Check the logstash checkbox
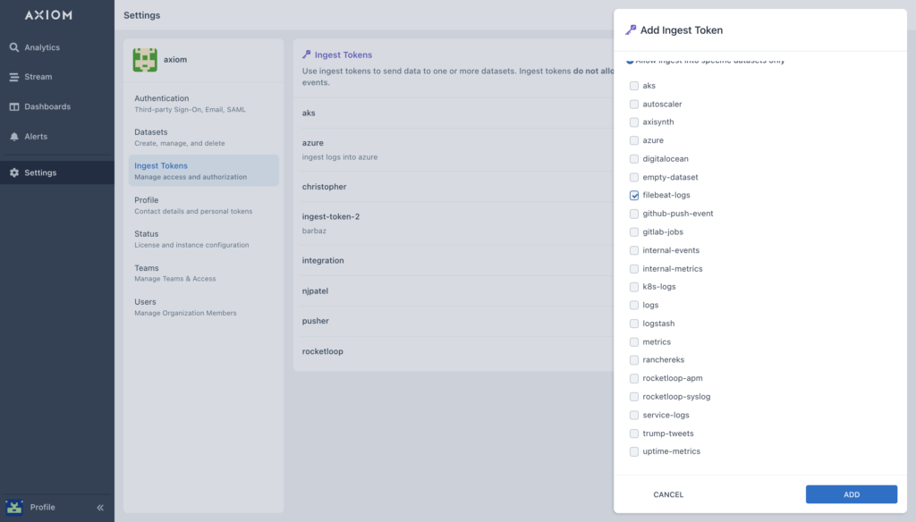Viewport: 916px width, 522px height. click(x=634, y=324)
